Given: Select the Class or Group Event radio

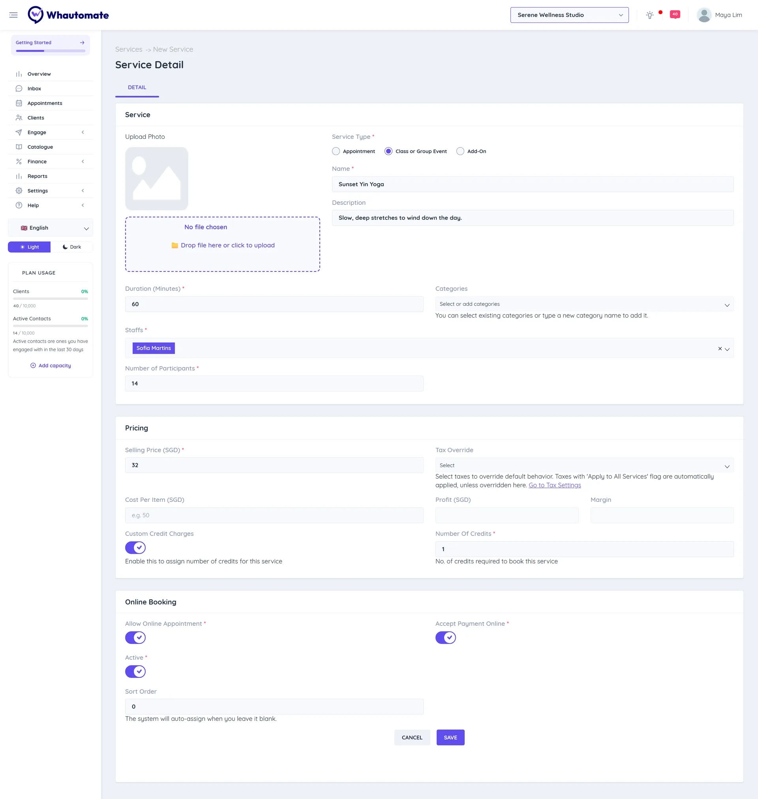Looking at the screenshot, I should [x=388, y=151].
